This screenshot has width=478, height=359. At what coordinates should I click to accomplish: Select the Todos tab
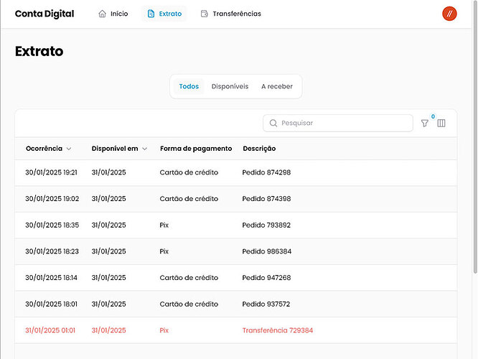coord(189,86)
